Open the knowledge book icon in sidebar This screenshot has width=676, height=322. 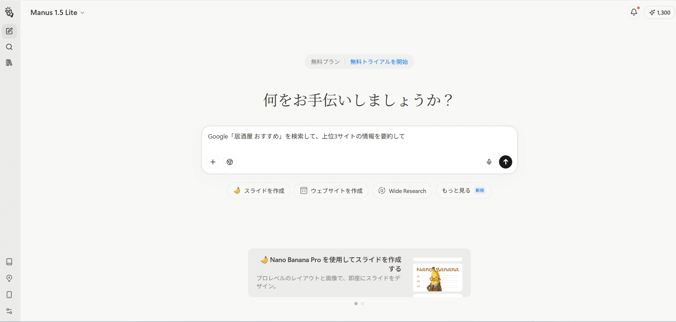(10, 262)
